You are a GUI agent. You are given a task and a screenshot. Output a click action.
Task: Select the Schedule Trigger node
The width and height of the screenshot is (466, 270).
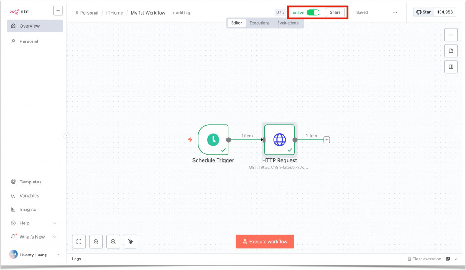pos(213,140)
